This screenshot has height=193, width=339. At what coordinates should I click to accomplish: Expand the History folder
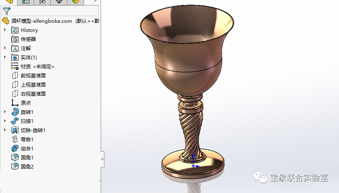point(5,30)
